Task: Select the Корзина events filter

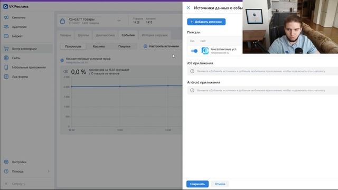Action: [x=99, y=46]
